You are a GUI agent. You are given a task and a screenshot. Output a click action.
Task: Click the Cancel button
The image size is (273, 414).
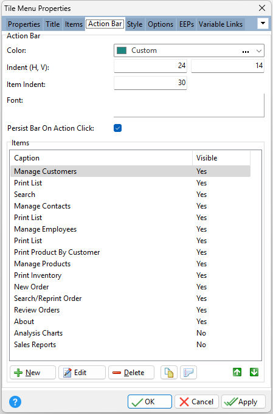pyautogui.click(x=196, y=402)
